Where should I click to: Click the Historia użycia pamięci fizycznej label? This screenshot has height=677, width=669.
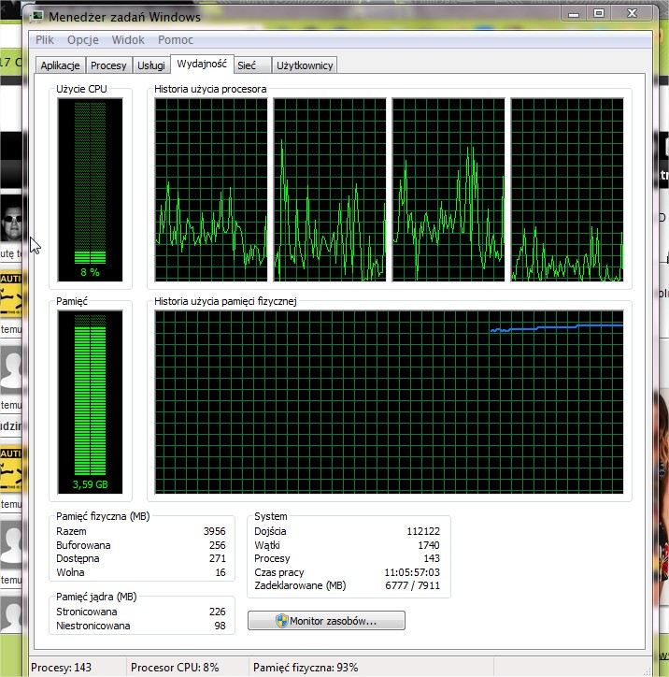point(225,301)
